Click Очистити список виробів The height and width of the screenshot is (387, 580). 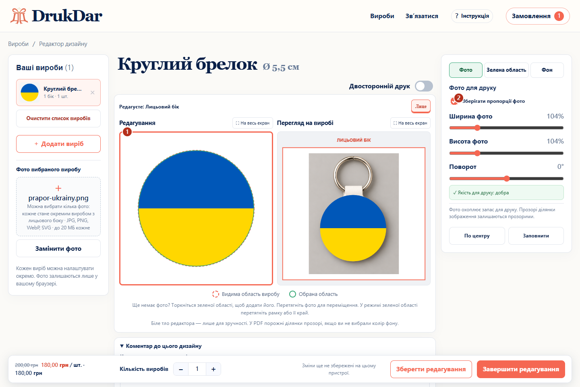point(58,119)
